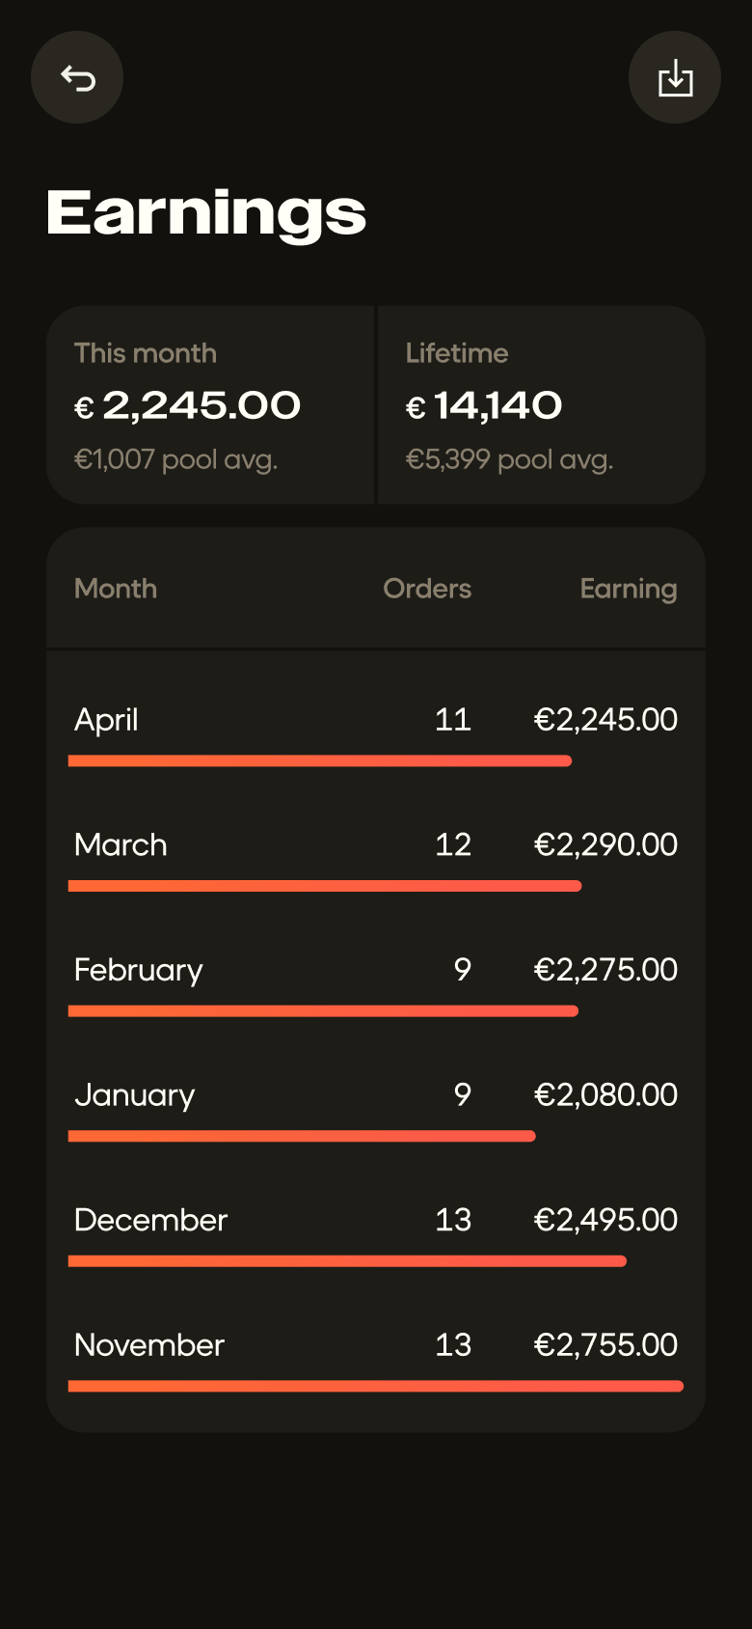Click the €2,290.00 March amount
Image resolution: width=752 pixels, height=1629 pixels.
tap(605, 844)
